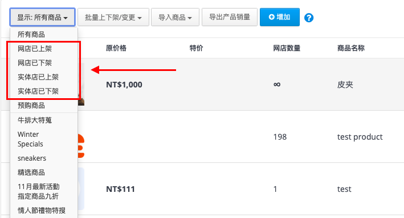404x218 pixels.
Task: Open the 显示: 所有商品 filter dropdown
Action: point(43,17)
